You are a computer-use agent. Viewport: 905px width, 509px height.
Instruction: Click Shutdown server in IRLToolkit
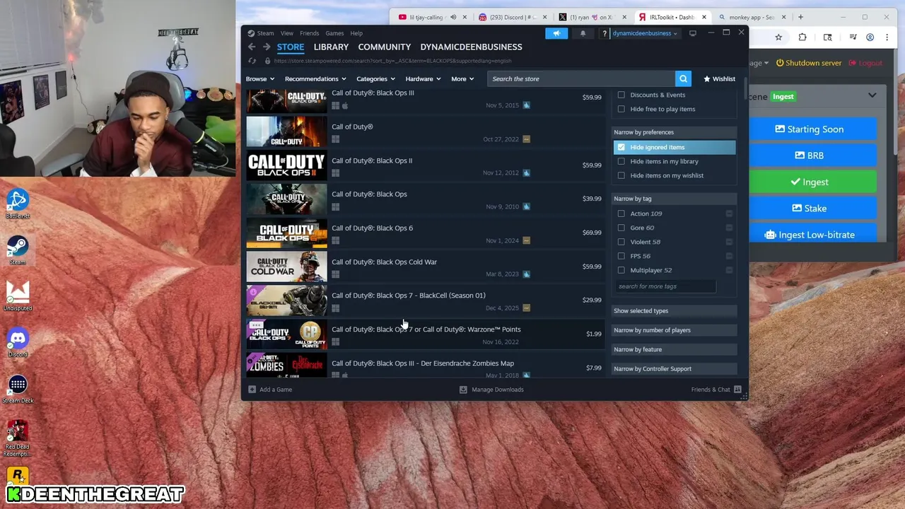(x=809, y=63)
